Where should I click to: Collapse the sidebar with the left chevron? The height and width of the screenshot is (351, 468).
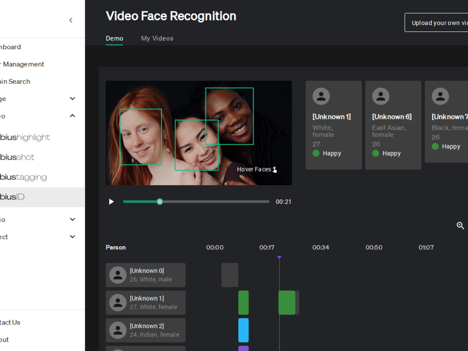(71, 20)
